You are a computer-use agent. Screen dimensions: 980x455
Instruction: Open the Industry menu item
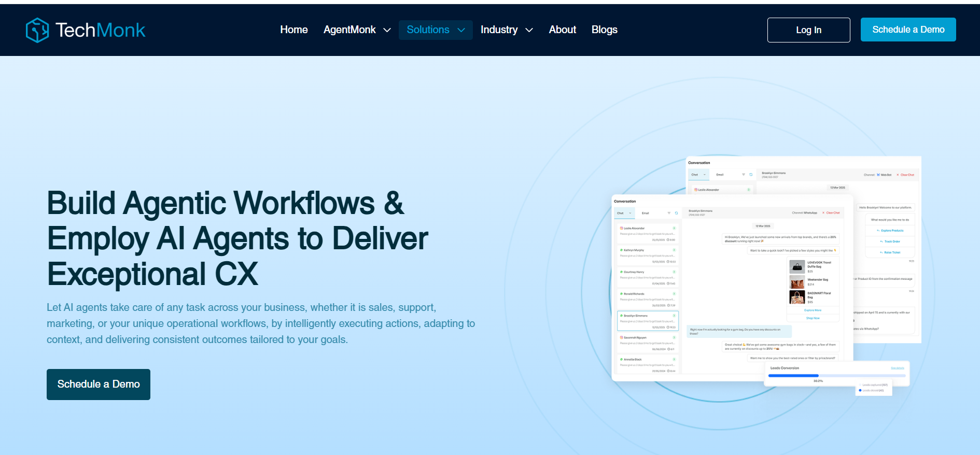[499, 30]
